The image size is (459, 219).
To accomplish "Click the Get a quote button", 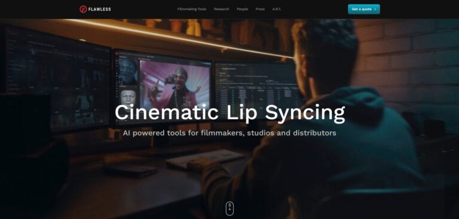I will [x=364, y=9].
